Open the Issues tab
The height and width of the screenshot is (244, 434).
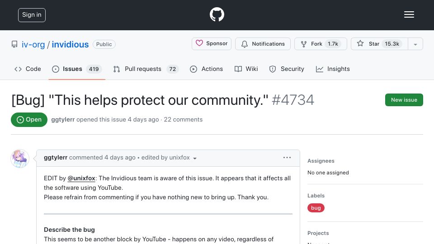pyautogui.click(x=77, y=69)
